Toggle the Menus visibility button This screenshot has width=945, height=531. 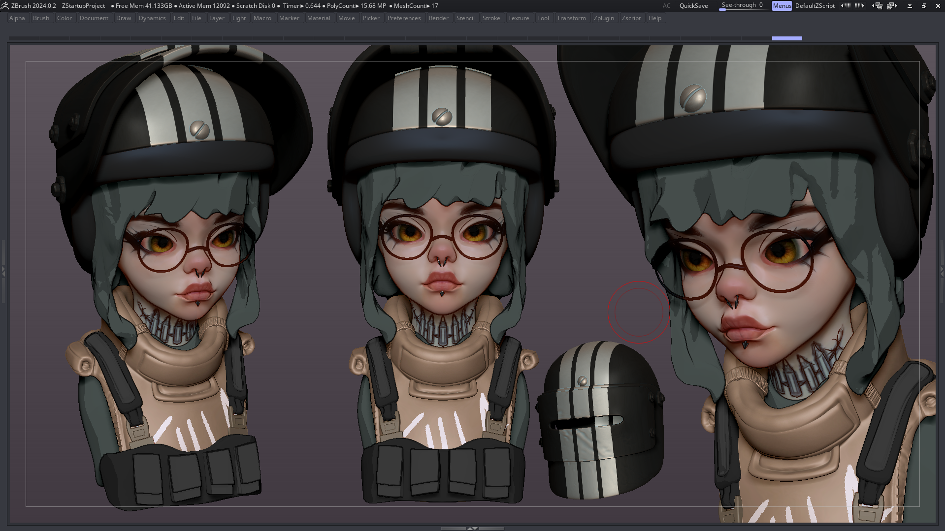pyautogui.click(x=782, y=6)
